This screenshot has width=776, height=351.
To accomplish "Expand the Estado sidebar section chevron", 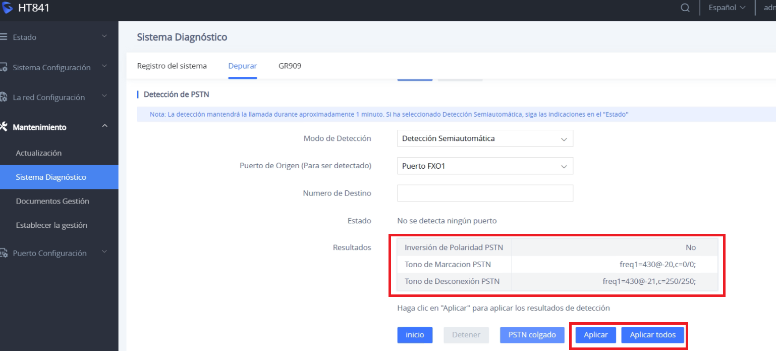I will pos(104,36).
